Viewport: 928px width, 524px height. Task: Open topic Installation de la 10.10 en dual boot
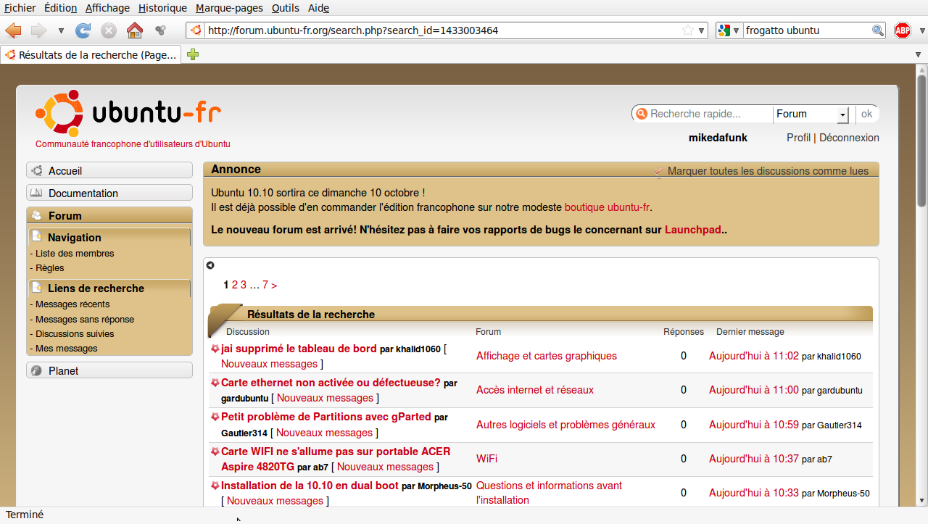point(310,486)
